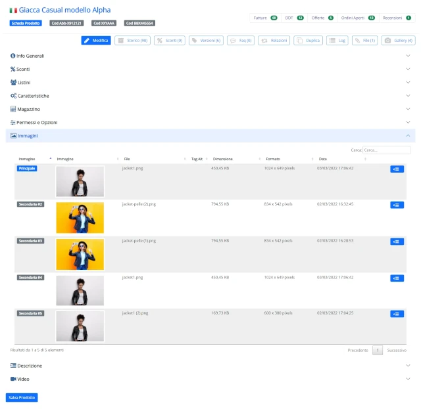The width and height of the screenshot is (421, 409).
Task: Click the Giacca Casual modello Alpha title
Action: point(64,11)
